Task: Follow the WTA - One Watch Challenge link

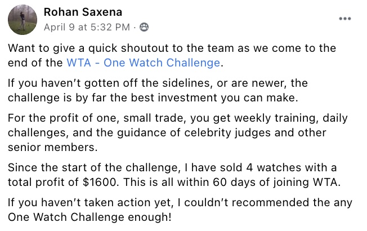Action: [x=143, y=62]
